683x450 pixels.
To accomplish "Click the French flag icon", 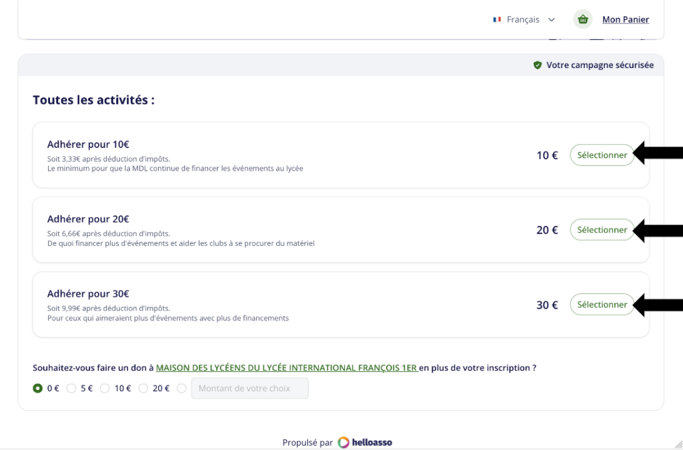I will coord(496,19).
